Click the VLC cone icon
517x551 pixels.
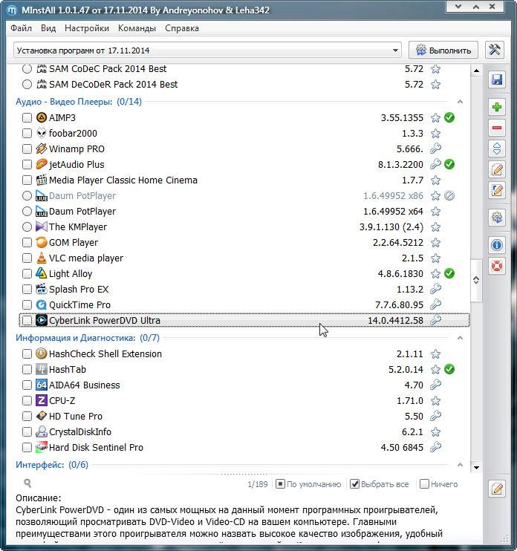click(41, 258)
